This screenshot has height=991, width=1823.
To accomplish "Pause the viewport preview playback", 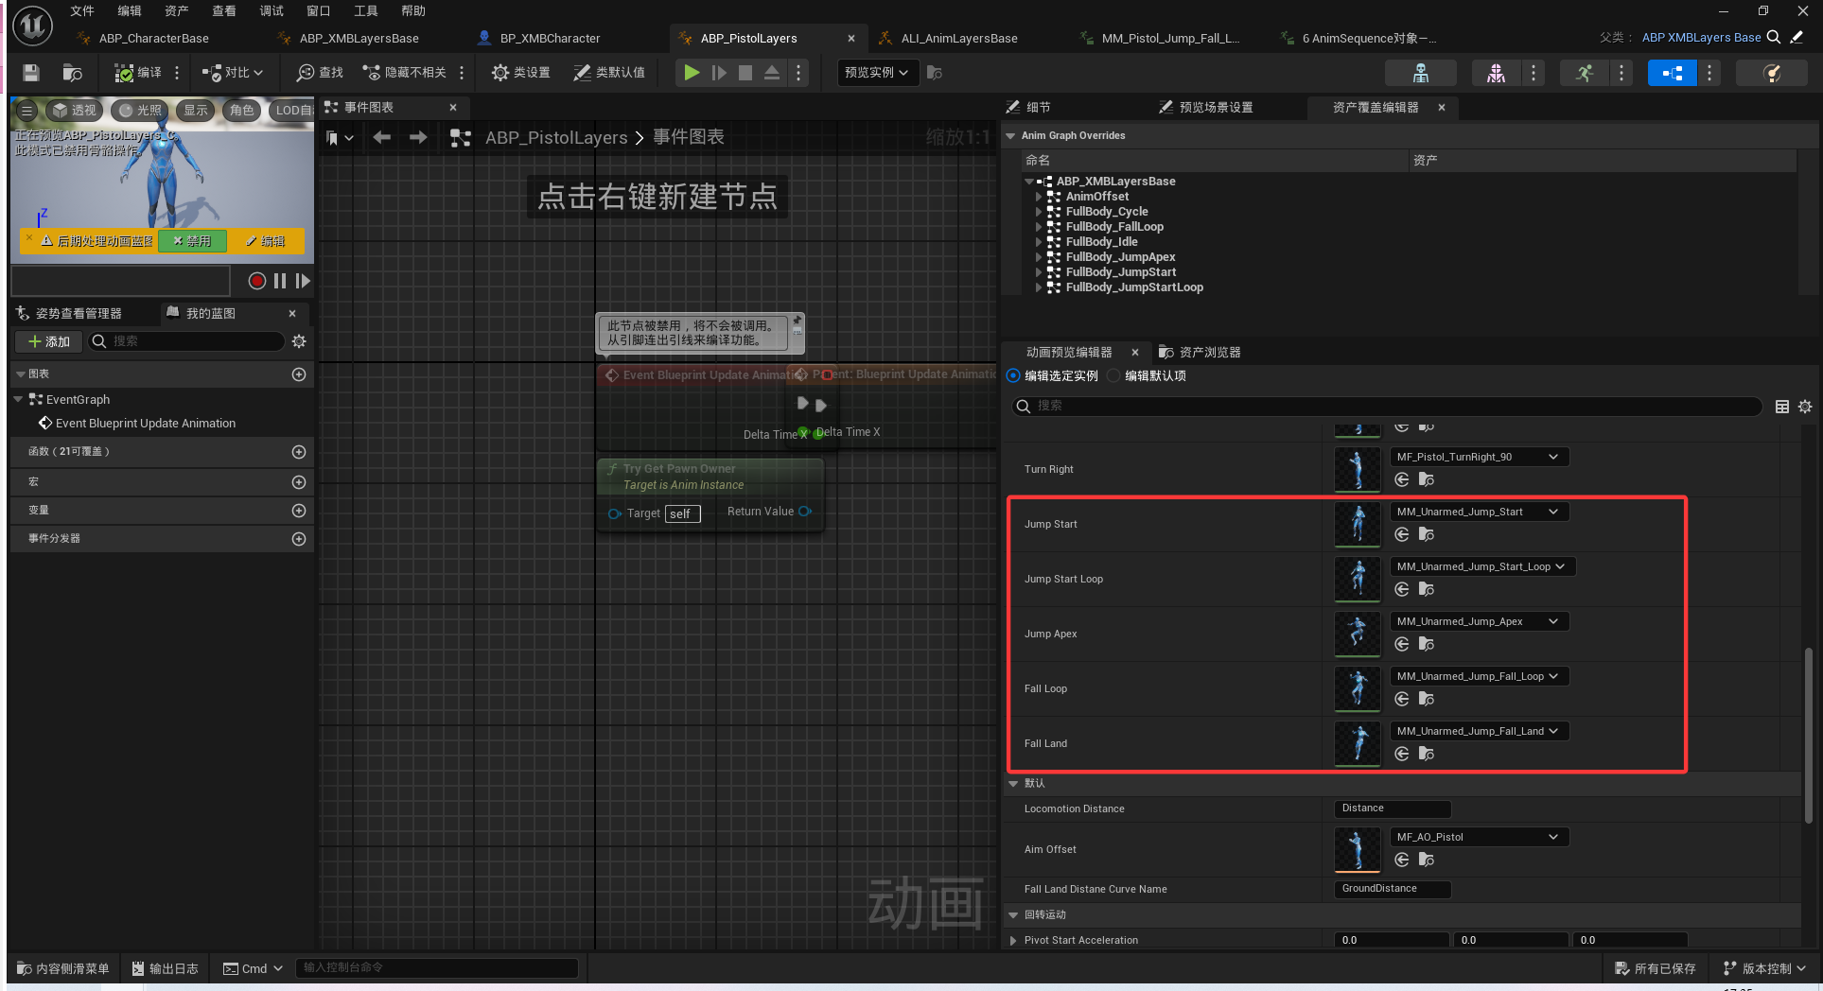I will click(x=280, y=281).
